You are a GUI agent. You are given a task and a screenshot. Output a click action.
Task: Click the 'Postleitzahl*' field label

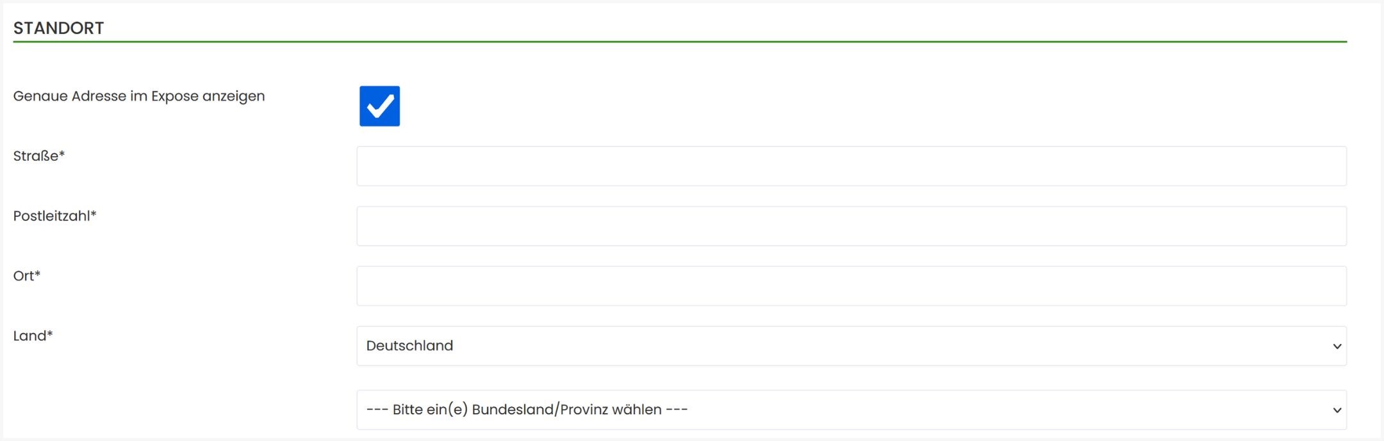[x=54, y=216]
